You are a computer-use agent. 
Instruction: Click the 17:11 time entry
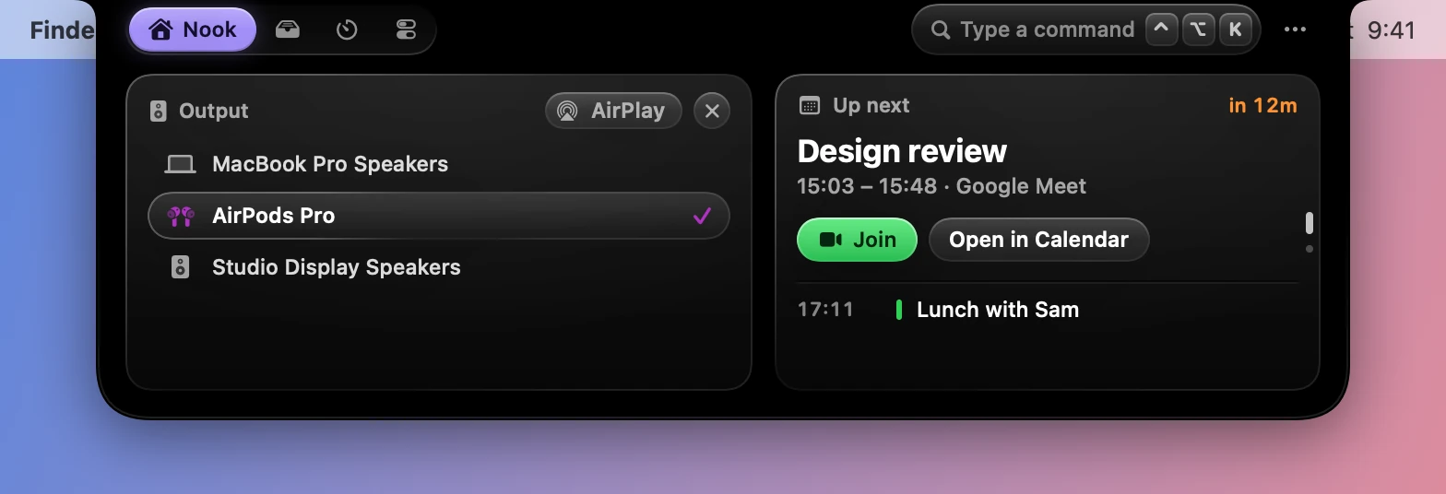point(825,310)
